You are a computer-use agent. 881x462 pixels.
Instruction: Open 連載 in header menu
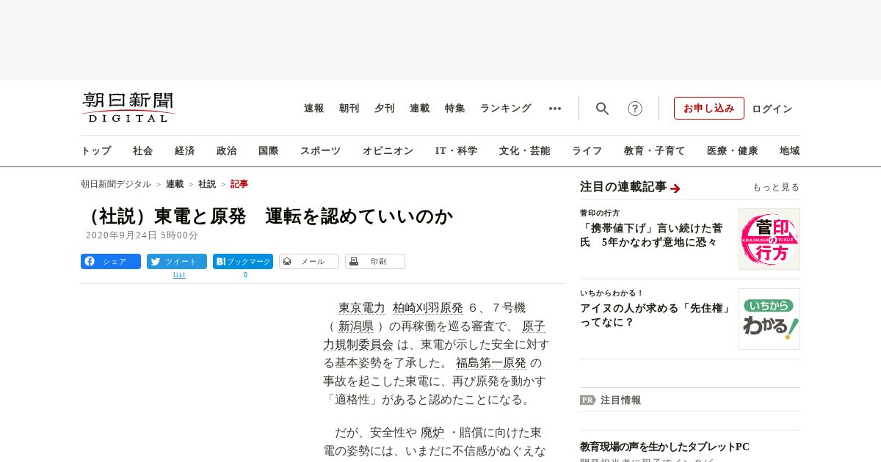[x=420, y=109]
